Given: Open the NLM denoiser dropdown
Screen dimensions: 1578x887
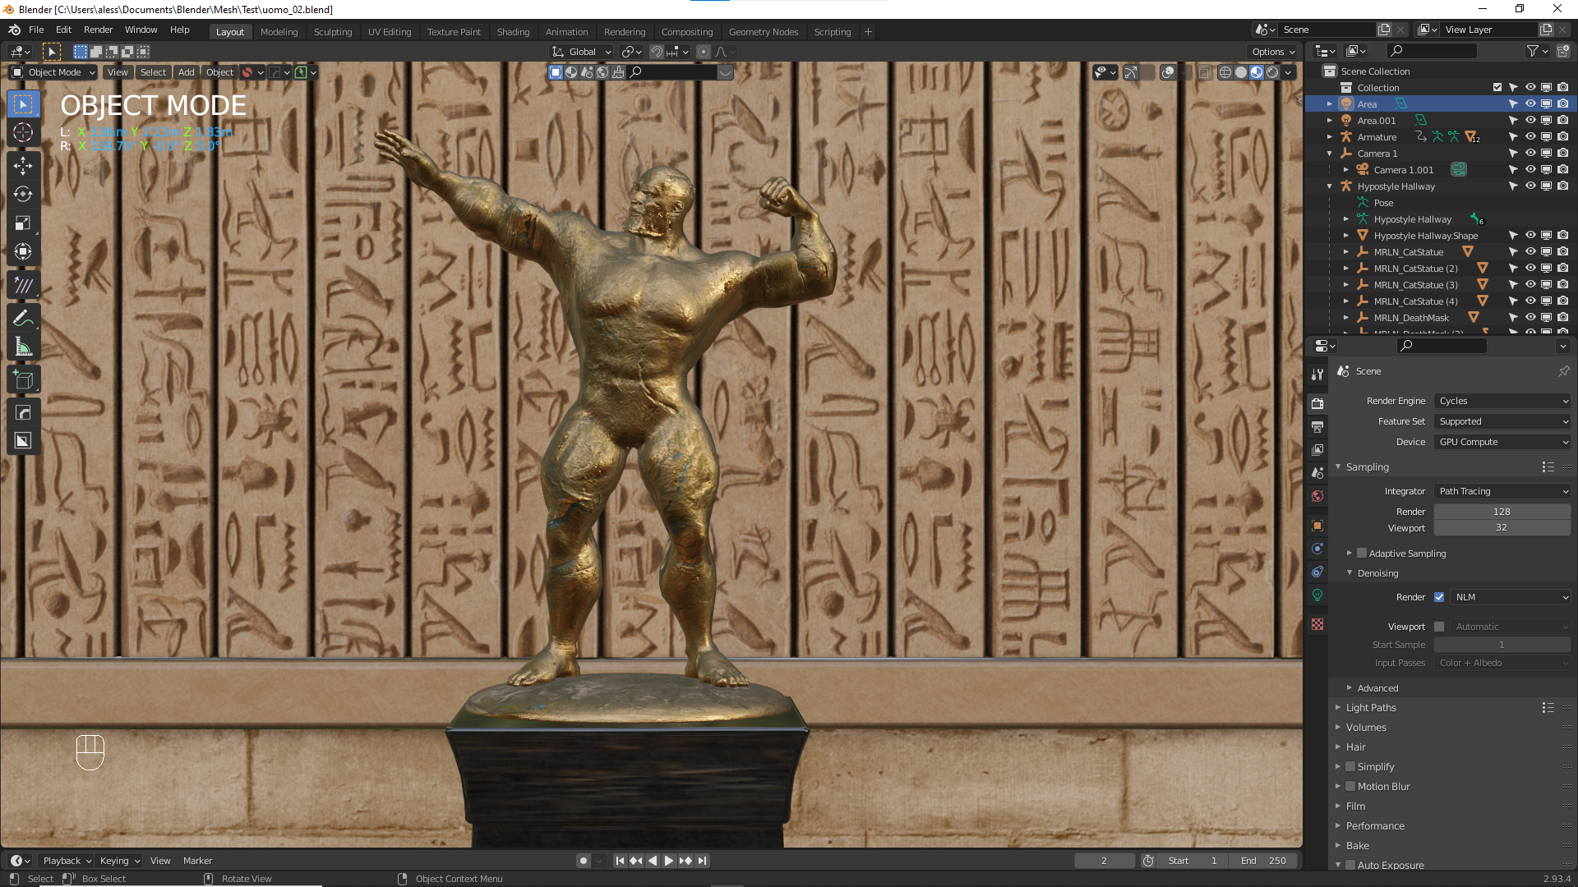Looking at the screenshot, I should (x=1511, y=597).
